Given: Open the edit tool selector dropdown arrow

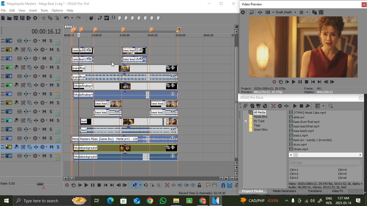Looking at the screenshot, I should [x=140, y=185].
